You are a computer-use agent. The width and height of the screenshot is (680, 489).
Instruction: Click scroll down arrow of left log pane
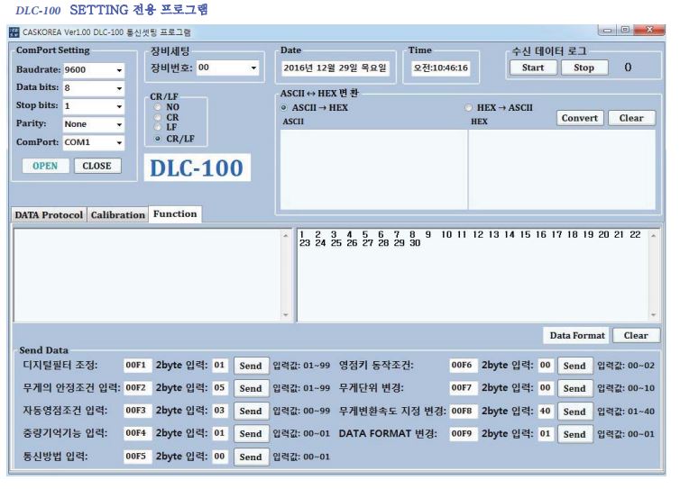click(x=285, y=315)
